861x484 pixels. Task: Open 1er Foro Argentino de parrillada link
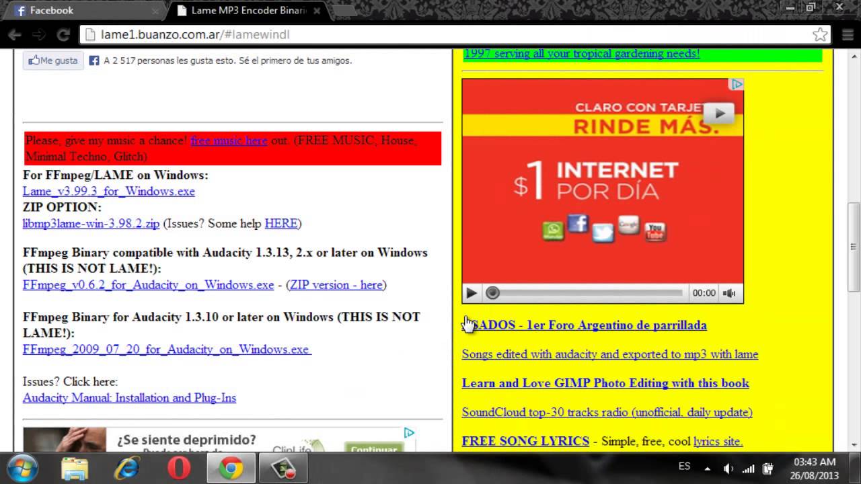point(585,325)
